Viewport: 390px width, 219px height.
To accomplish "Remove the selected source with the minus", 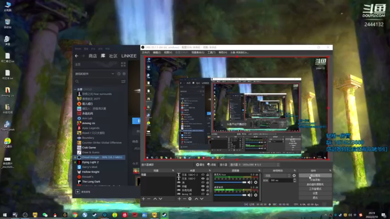I will [185, 199].
